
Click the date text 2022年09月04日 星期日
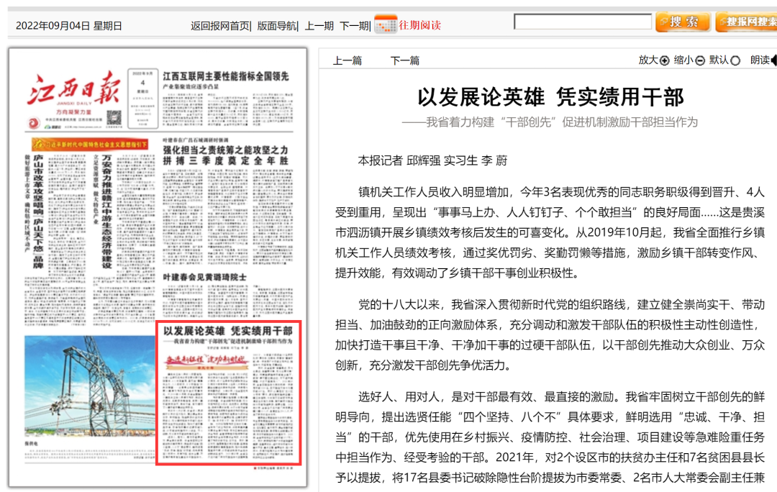tap(69, 26)
